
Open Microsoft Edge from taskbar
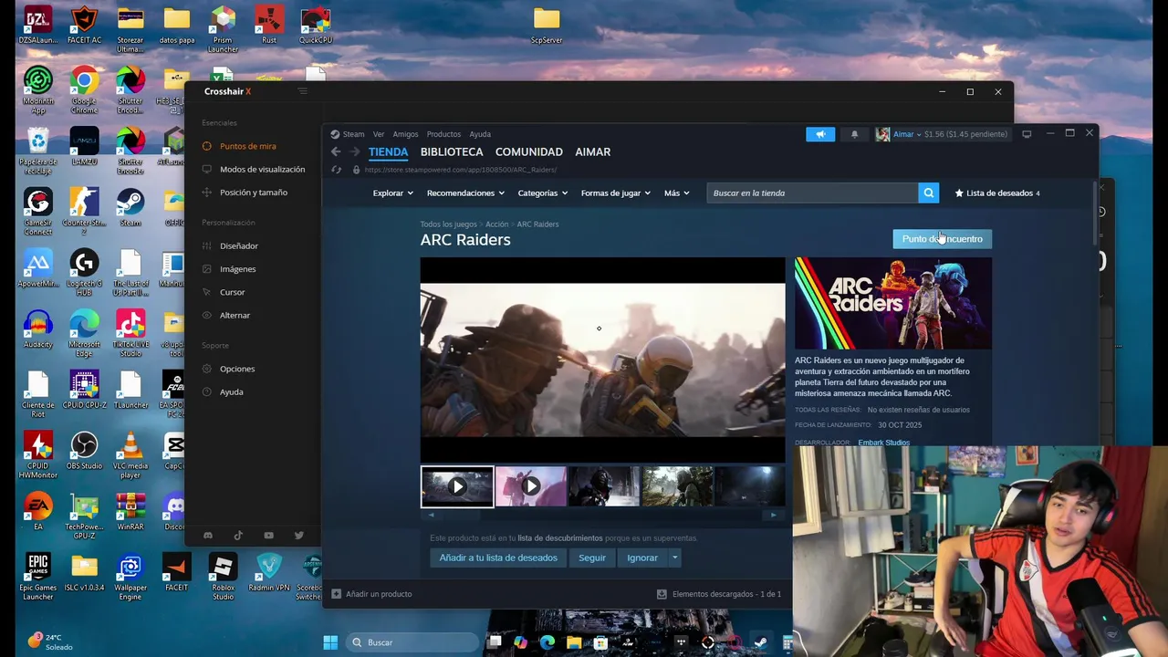547,642
